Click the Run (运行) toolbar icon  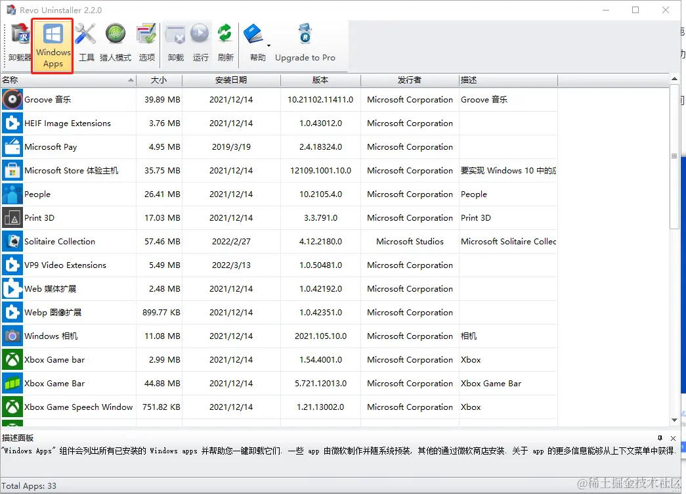200,43
